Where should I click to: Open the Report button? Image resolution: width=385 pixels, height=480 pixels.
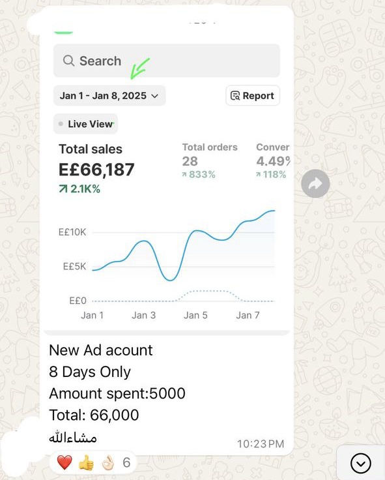[253, 96]
